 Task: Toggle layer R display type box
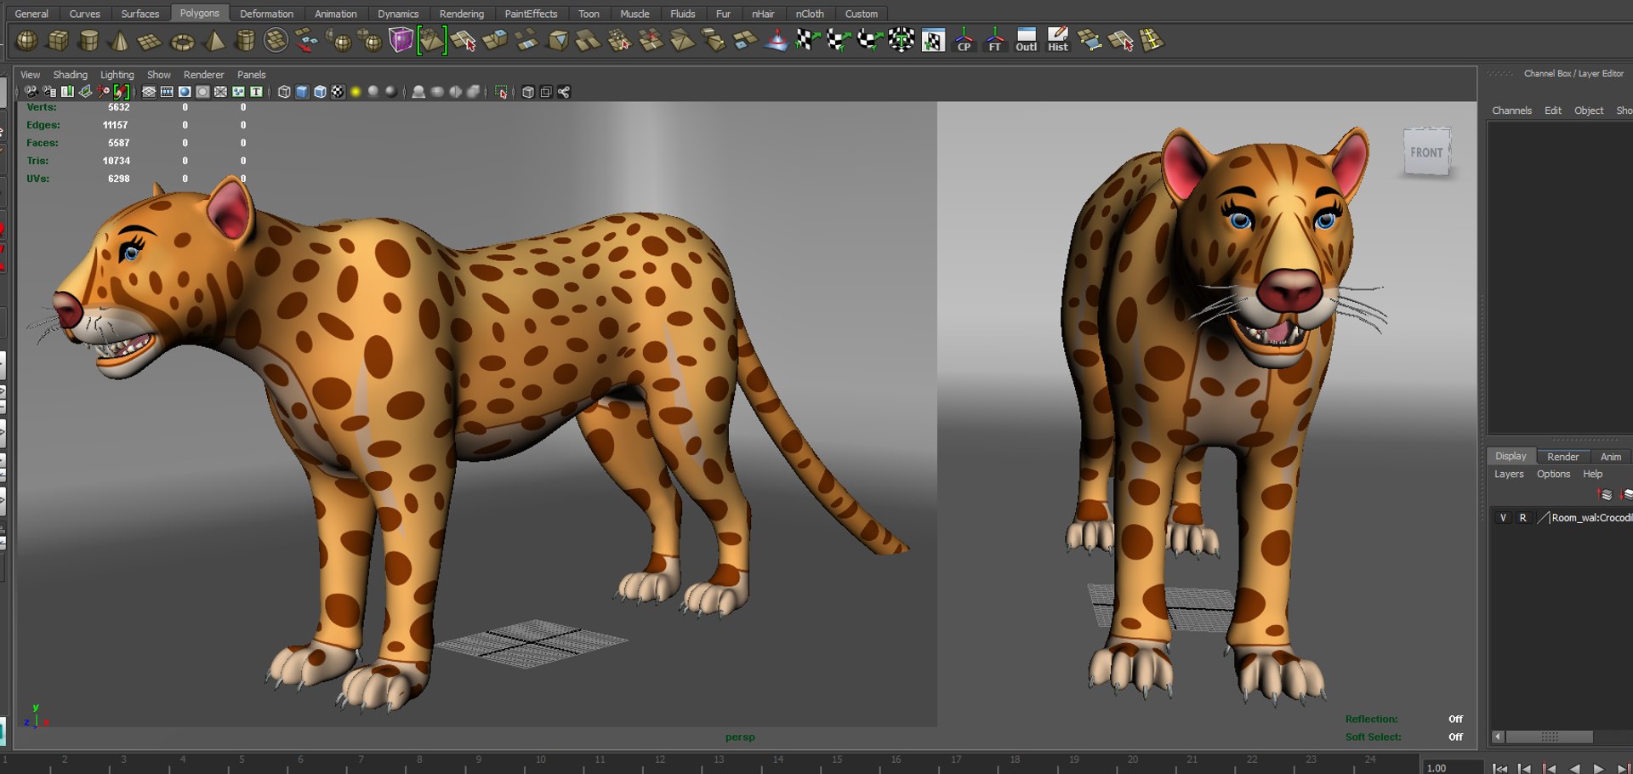[1522, 518]
